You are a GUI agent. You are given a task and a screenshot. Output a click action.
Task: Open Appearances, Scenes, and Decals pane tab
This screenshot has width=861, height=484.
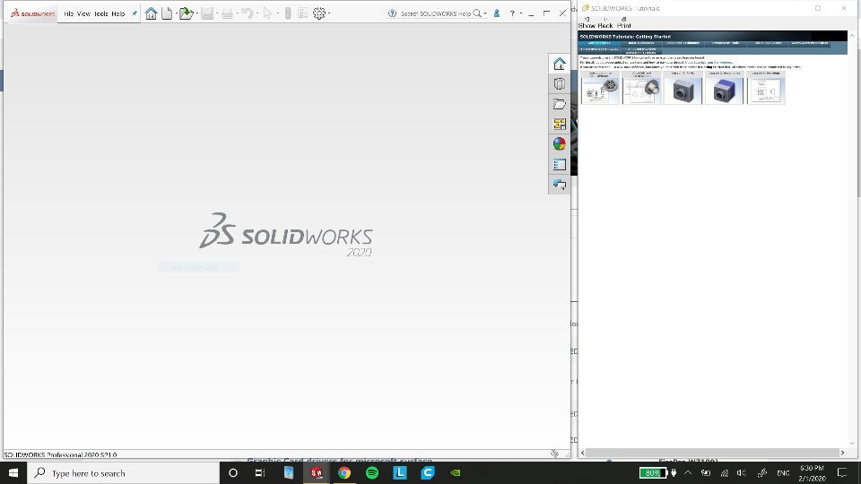560,143
